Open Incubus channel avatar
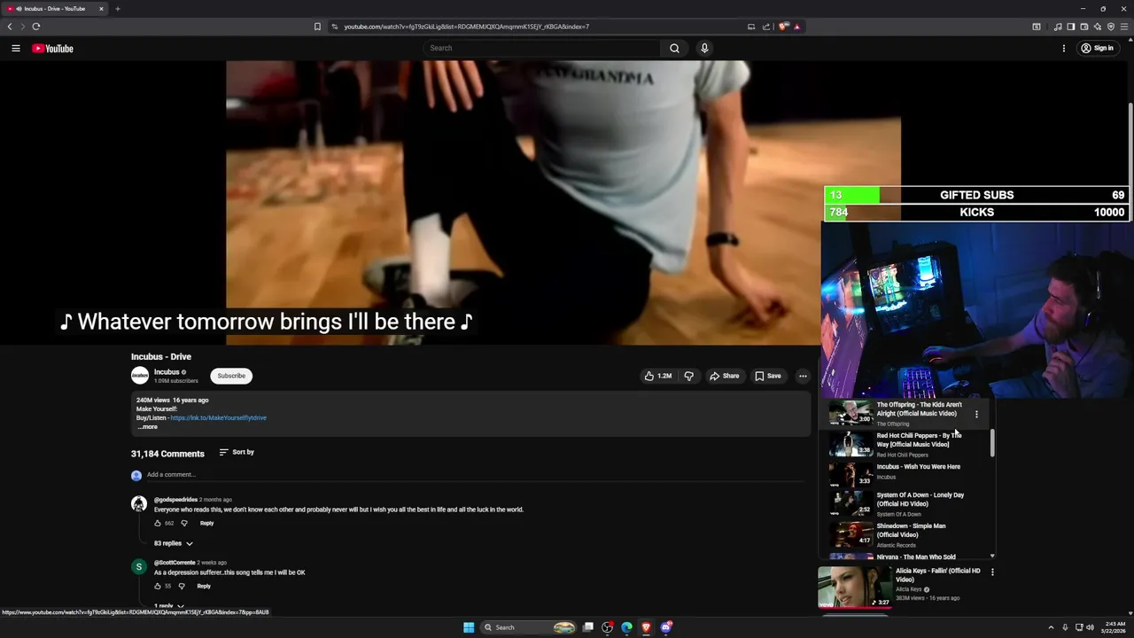 140,376
